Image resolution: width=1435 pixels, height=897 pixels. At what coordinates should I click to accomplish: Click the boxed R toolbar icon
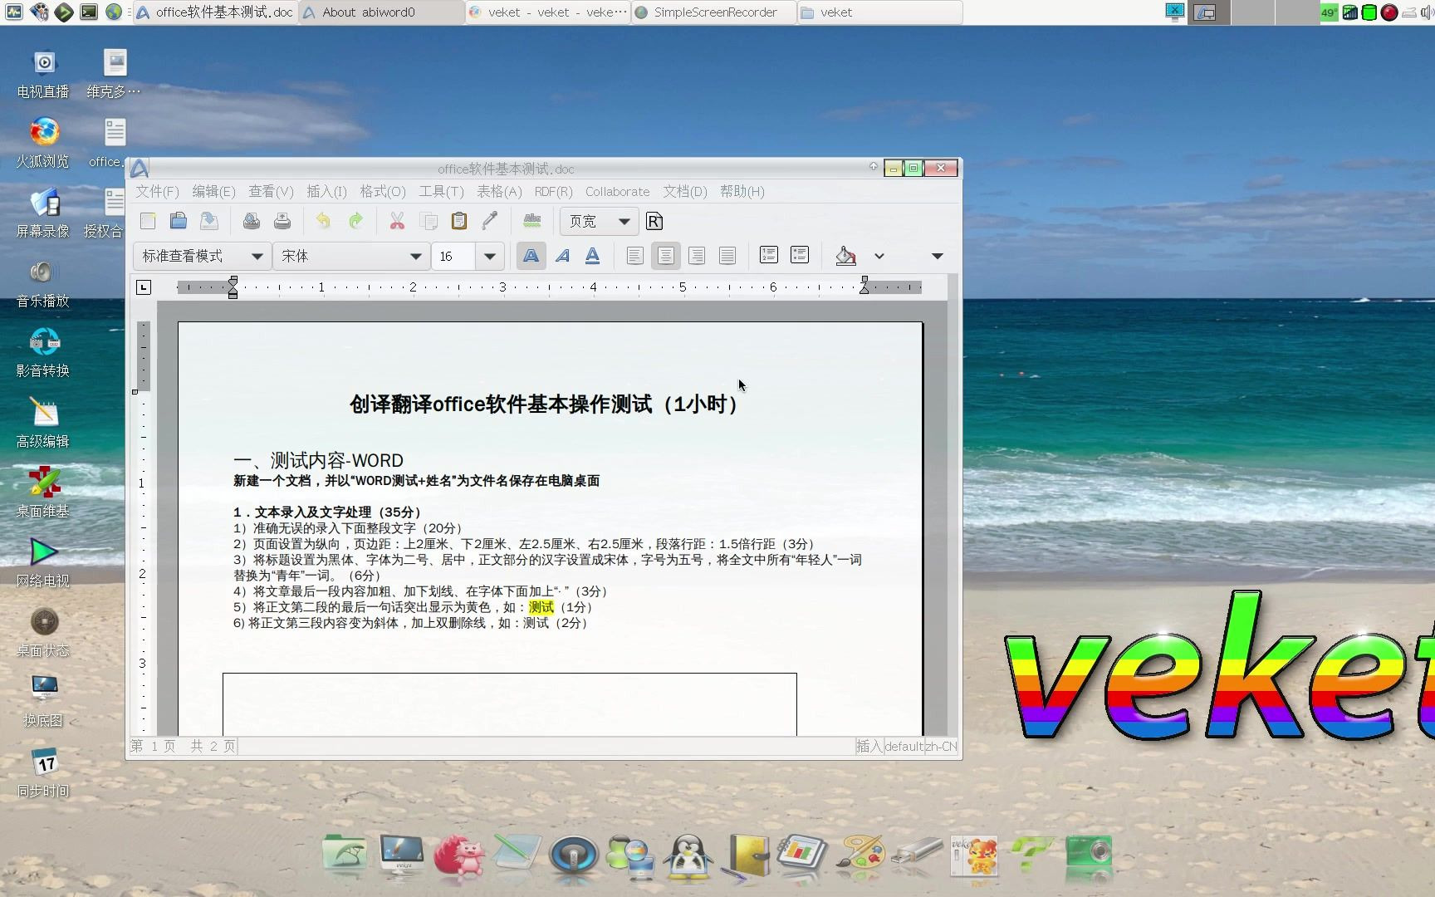[654, 221]
